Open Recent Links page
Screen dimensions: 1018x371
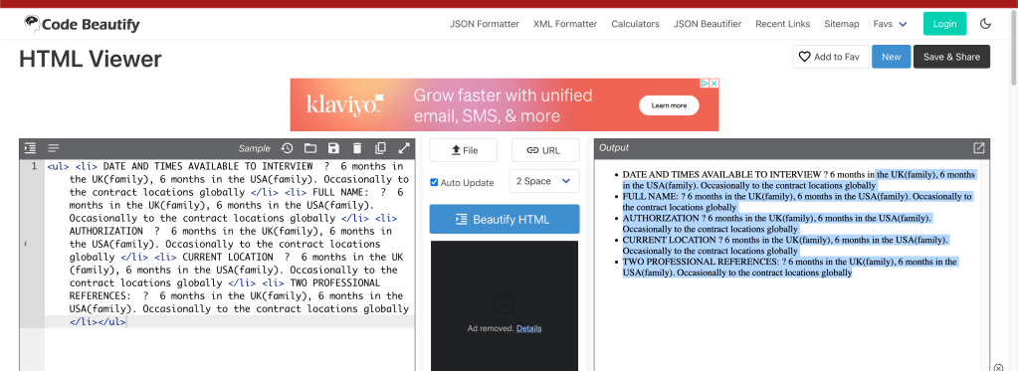click(782, 24)
